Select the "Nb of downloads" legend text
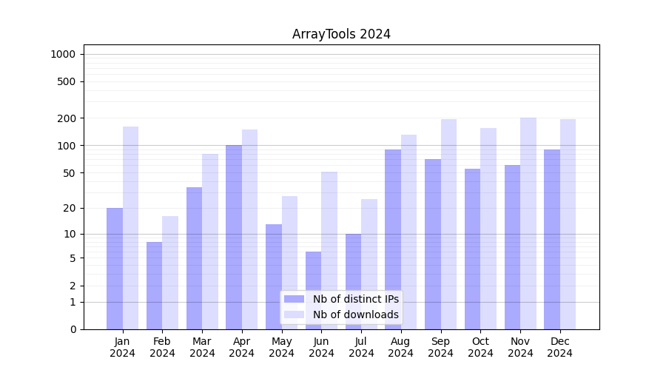Viewport: 666px width, 370px height. click(x=355, y=314)
